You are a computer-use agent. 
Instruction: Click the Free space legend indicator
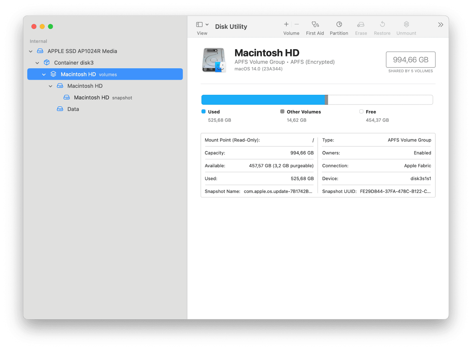pos(361,111)
